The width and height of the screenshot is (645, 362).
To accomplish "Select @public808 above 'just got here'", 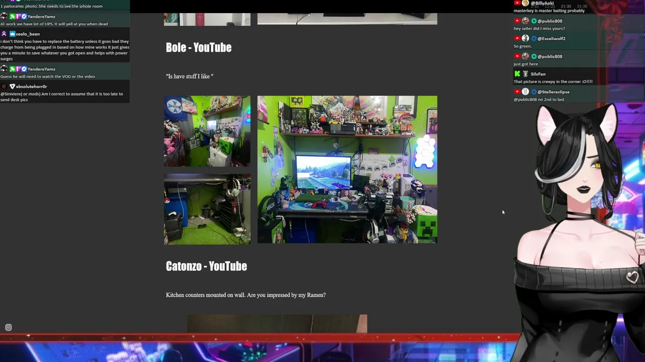I will [x=550, y=56].
